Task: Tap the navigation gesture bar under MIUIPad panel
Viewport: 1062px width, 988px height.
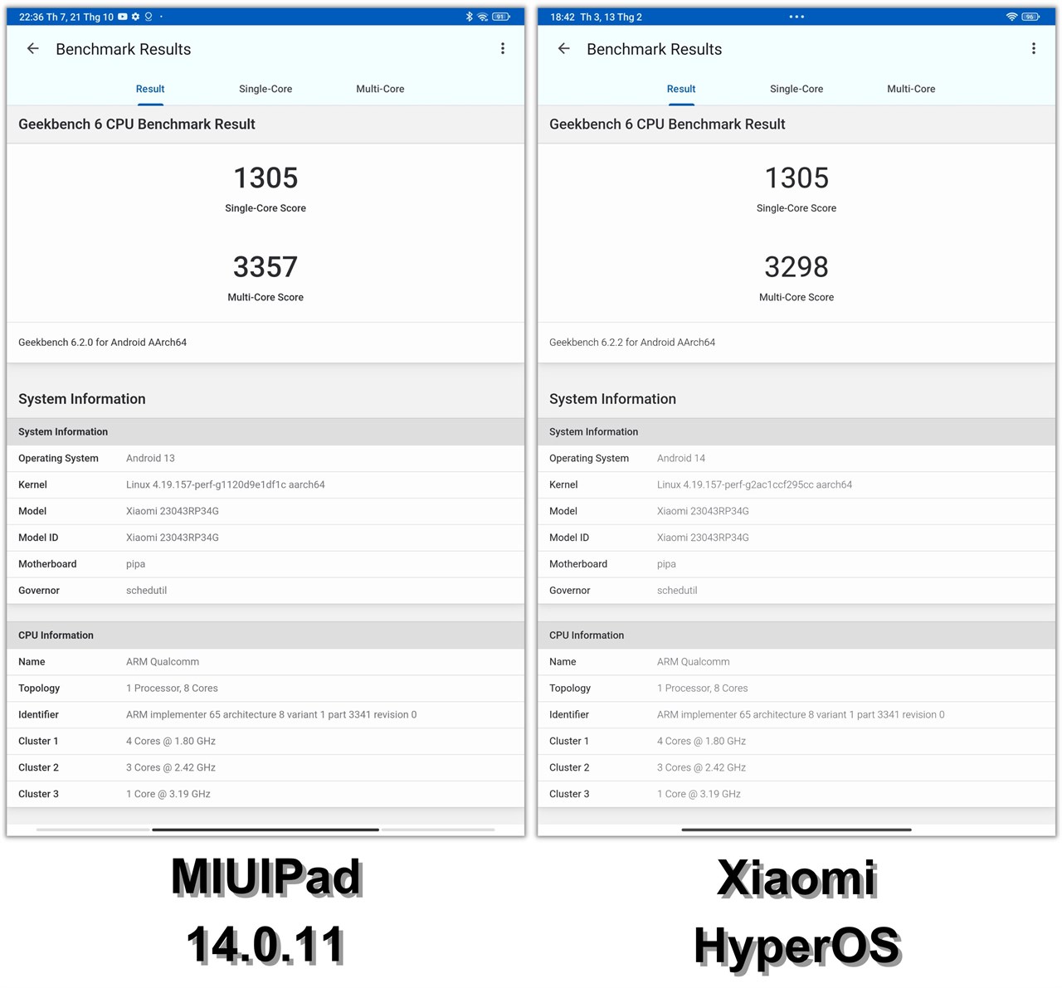Action: coord(265,830)
